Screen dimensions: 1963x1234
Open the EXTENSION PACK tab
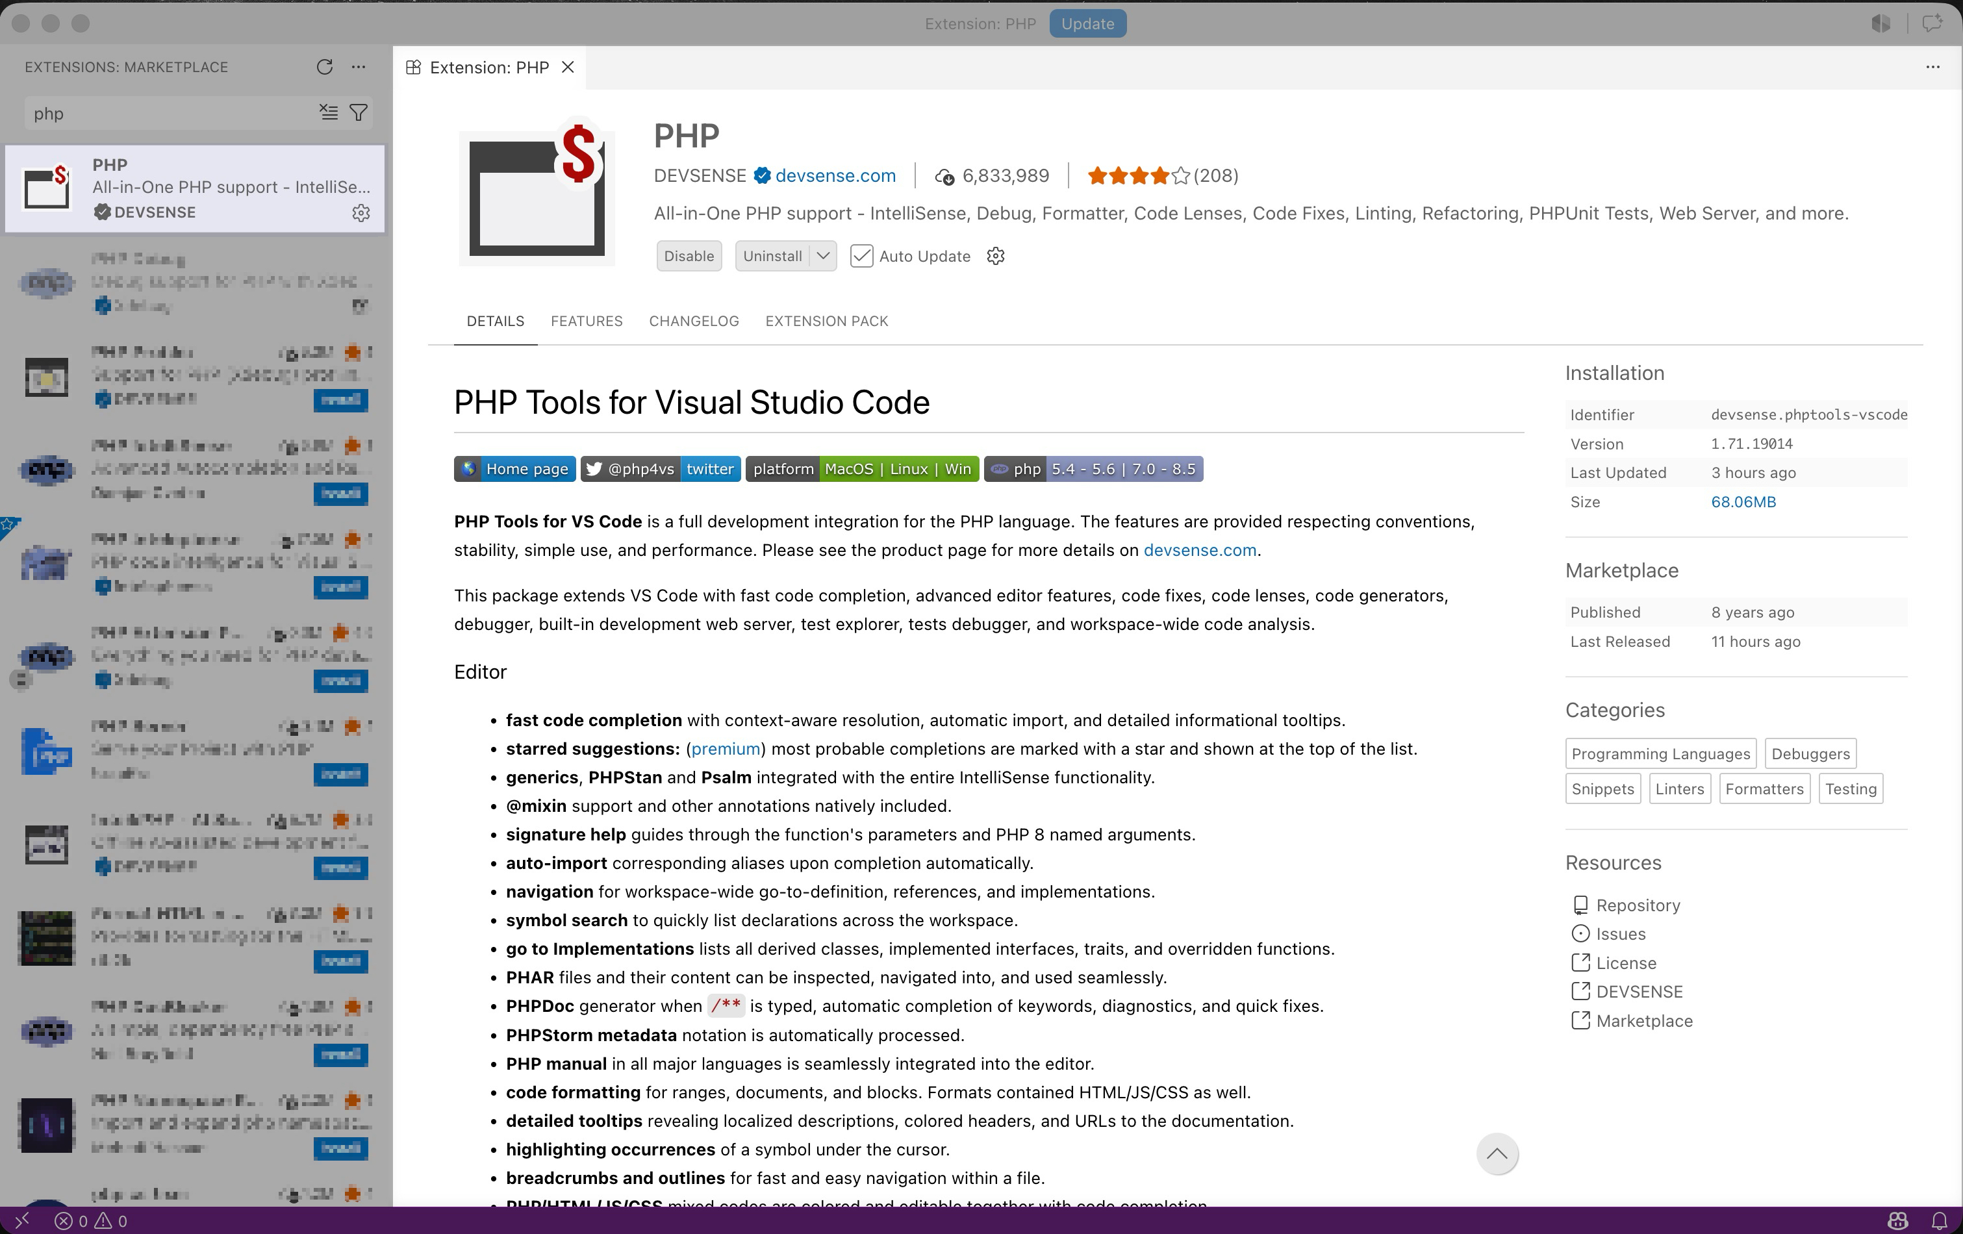827,321
